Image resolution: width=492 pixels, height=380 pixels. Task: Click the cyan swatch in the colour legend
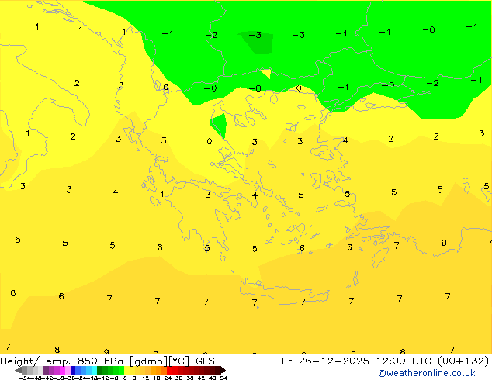94,370
